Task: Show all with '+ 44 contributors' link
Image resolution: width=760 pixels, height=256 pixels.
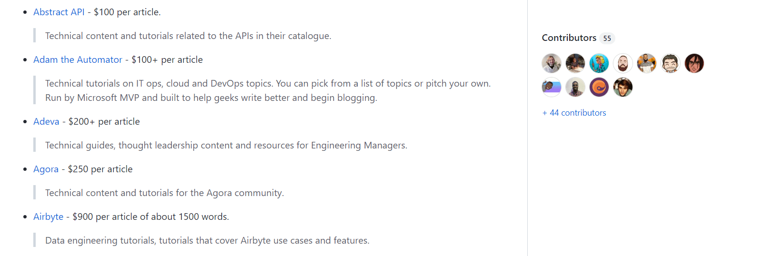Action: 574,113
